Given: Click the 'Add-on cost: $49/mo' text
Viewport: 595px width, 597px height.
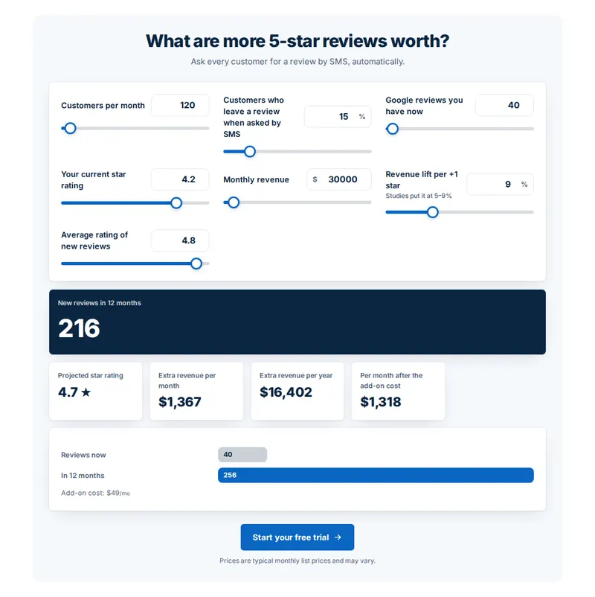Looking at the screenshot, I should point(95,493).
